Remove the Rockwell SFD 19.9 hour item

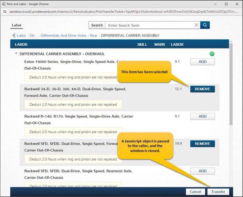click(202, 144)
